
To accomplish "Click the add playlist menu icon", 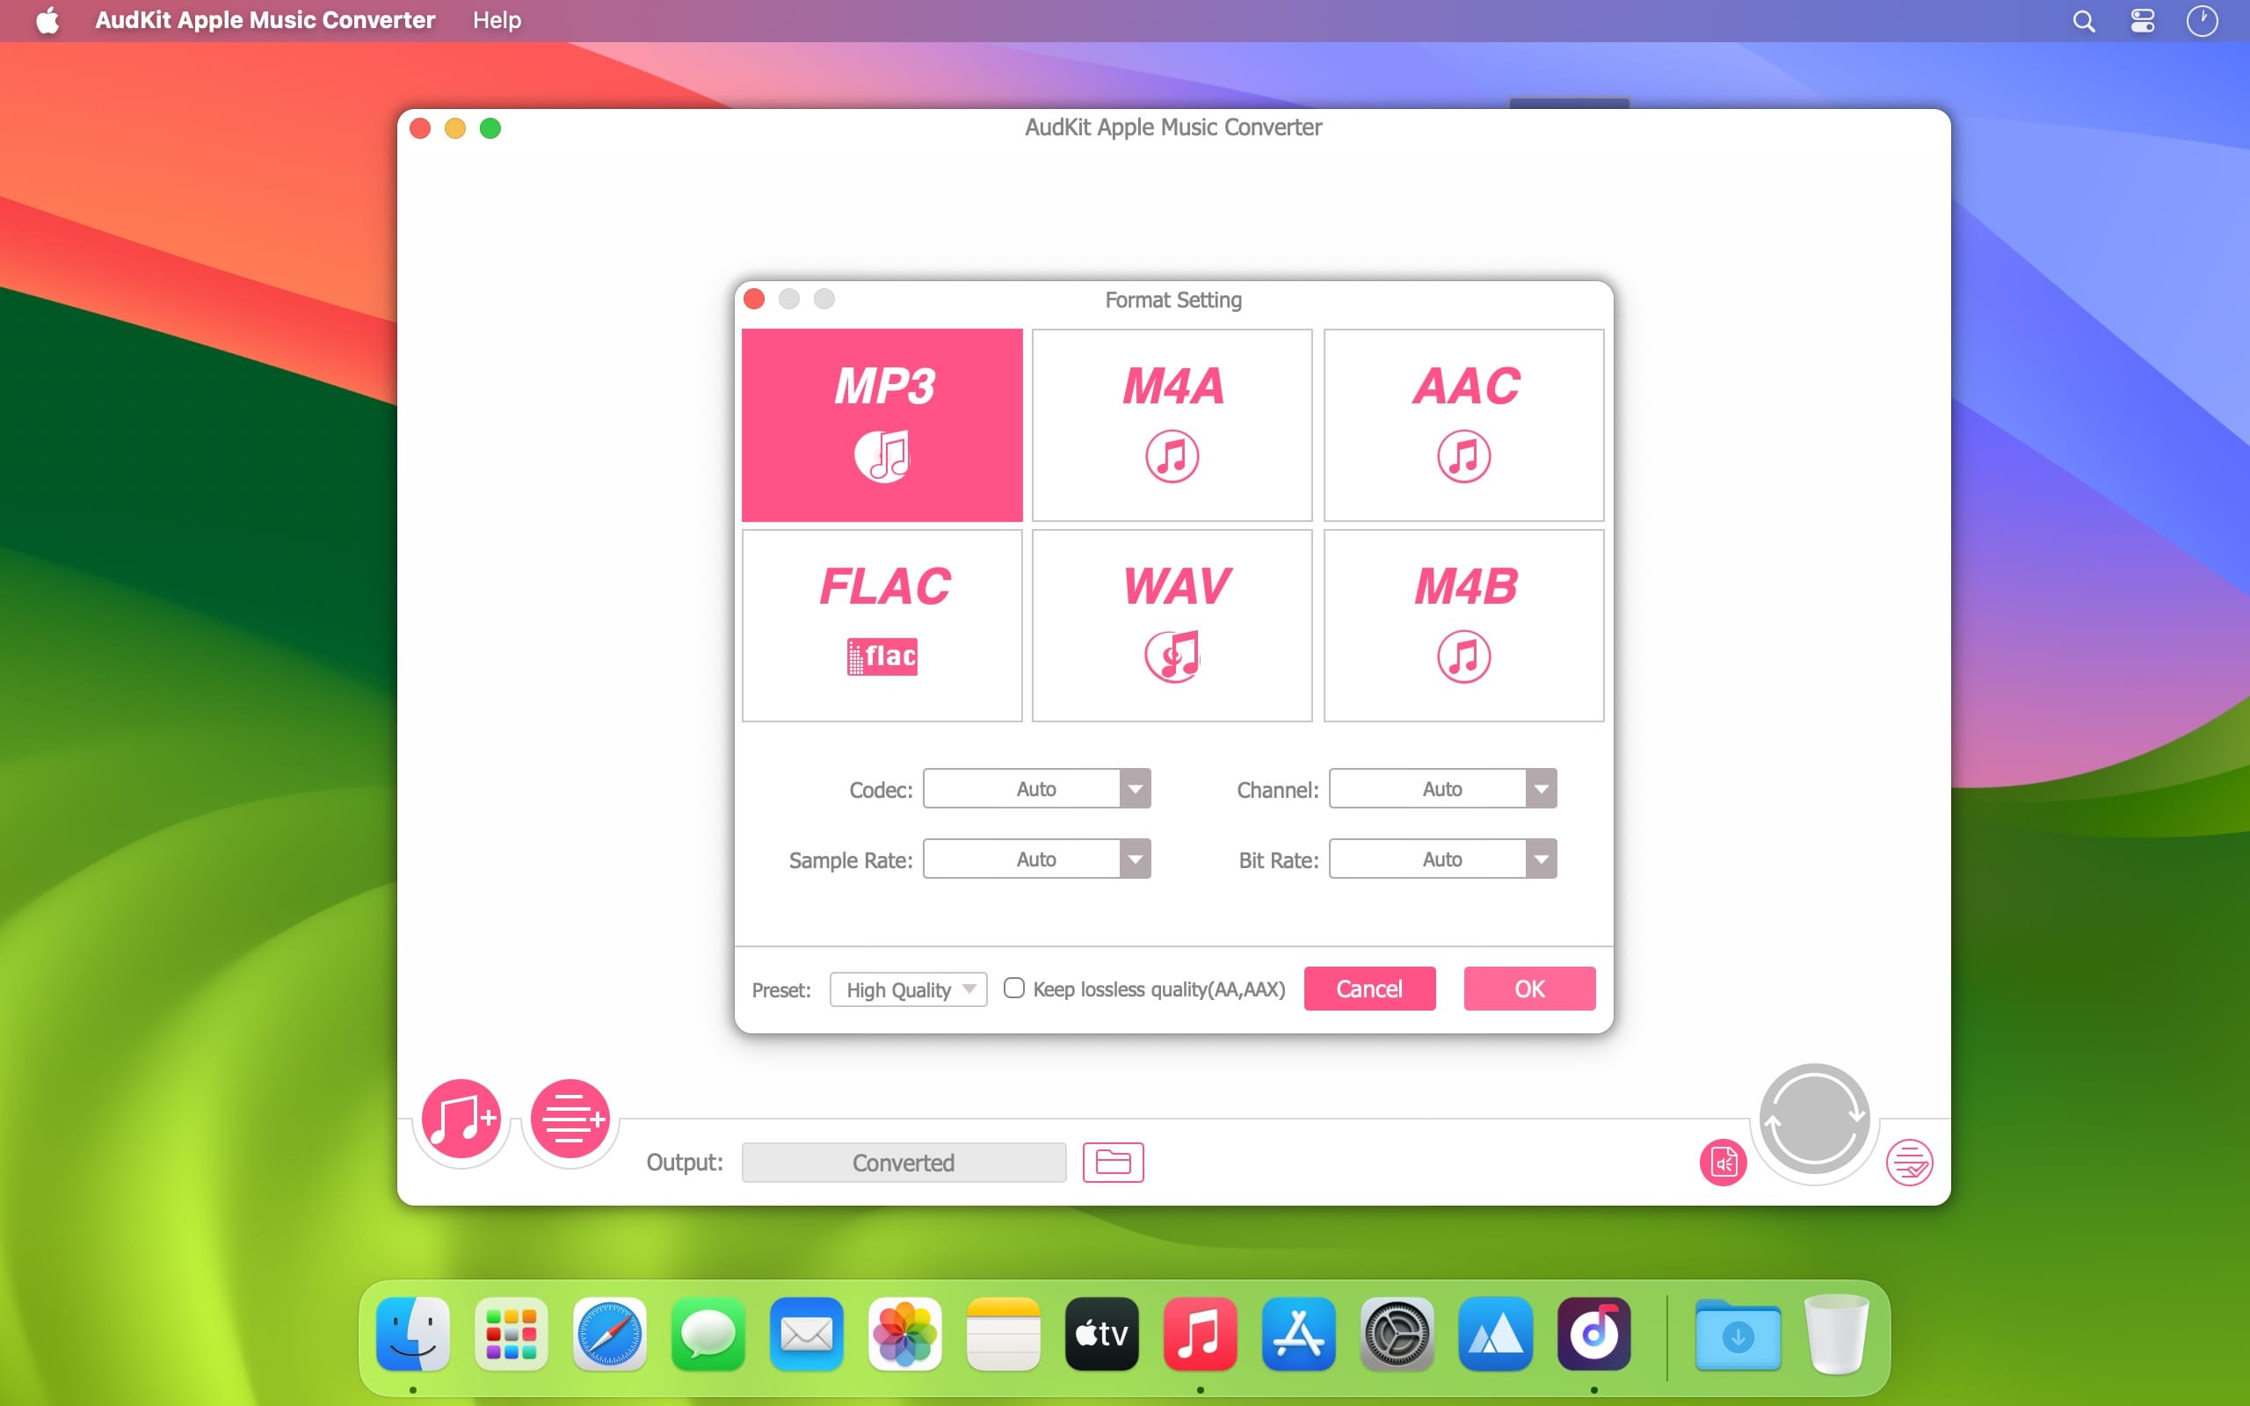I will pos(570,1119).
